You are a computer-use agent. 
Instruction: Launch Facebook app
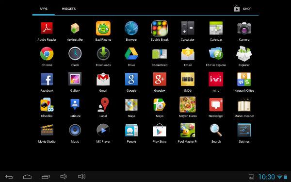pos(47,79)
